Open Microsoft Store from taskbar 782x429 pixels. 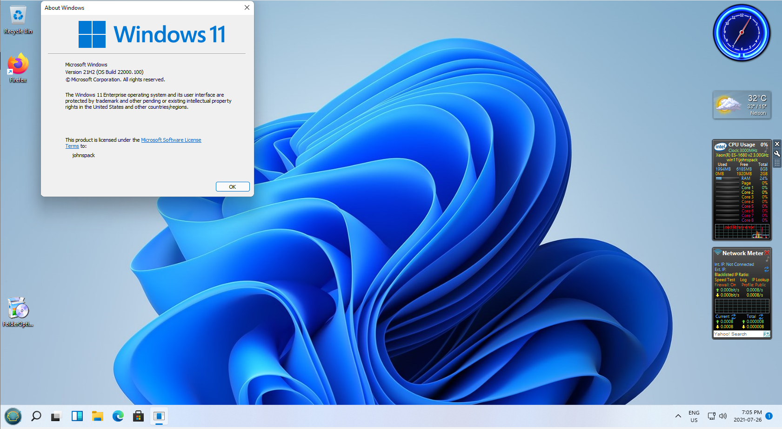138,416
